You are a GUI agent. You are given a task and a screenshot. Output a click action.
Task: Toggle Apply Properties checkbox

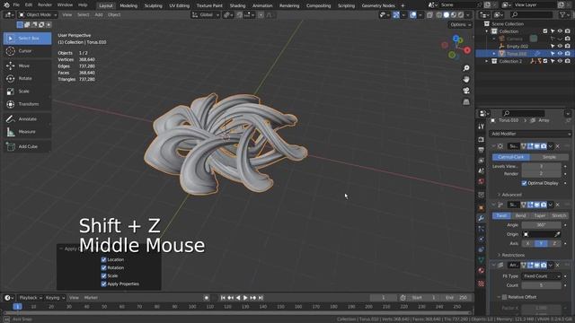[x=104, y=284]
